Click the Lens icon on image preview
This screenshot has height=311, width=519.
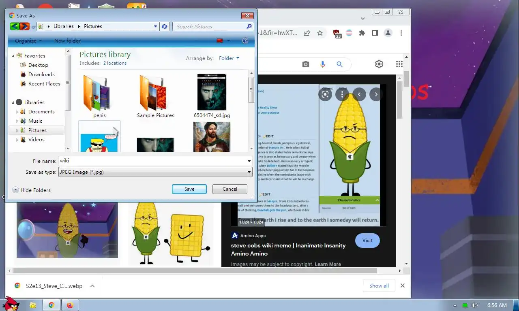click(325, 94)
